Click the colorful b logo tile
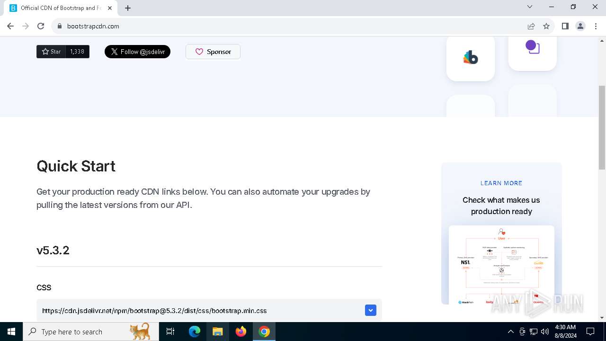This screenshot has height=341, width=606. (471, 58)
